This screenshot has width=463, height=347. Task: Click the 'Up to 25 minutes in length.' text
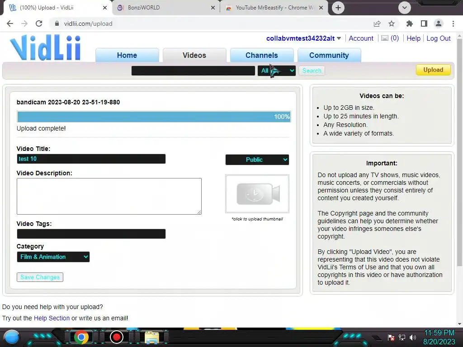361,116
